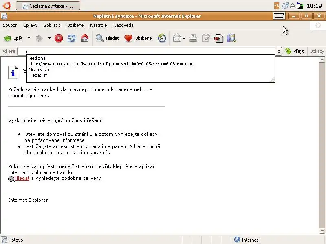This screenshot has width=326, height=244.
Task: Refresh the page with the blue arrows icon
Action: 72,38
